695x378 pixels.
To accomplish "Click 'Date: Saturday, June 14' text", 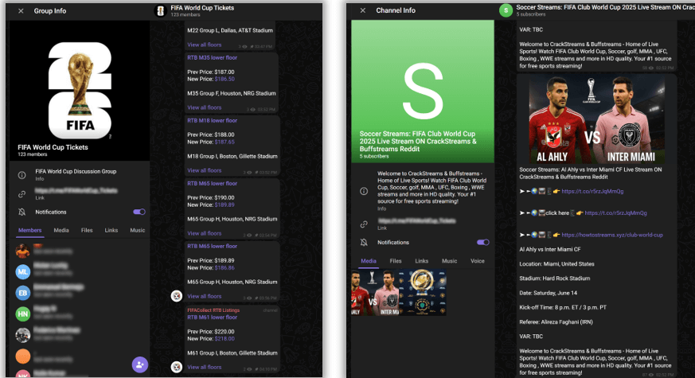I will coord(548,293).
